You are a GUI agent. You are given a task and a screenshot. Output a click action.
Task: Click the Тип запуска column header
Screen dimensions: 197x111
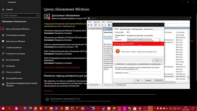(180, 32)
